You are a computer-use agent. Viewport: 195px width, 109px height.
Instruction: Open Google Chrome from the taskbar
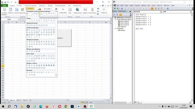(x=66, y=106)
